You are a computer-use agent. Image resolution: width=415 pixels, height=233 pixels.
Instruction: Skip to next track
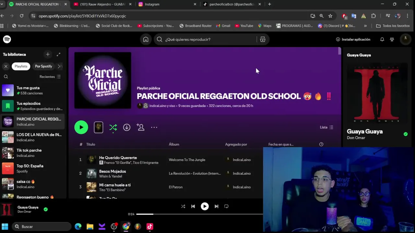click(x=216, y=206)
